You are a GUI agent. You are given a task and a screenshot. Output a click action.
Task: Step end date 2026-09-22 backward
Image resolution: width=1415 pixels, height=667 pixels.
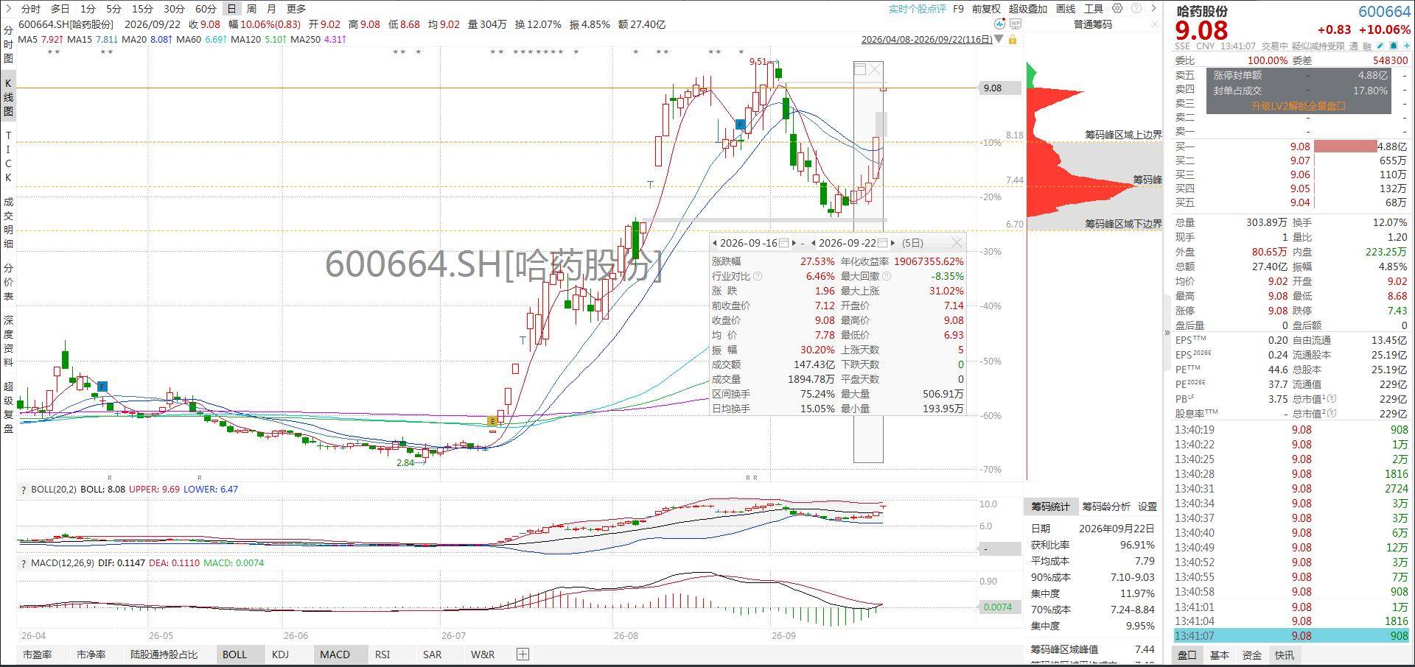coord(813,243)
